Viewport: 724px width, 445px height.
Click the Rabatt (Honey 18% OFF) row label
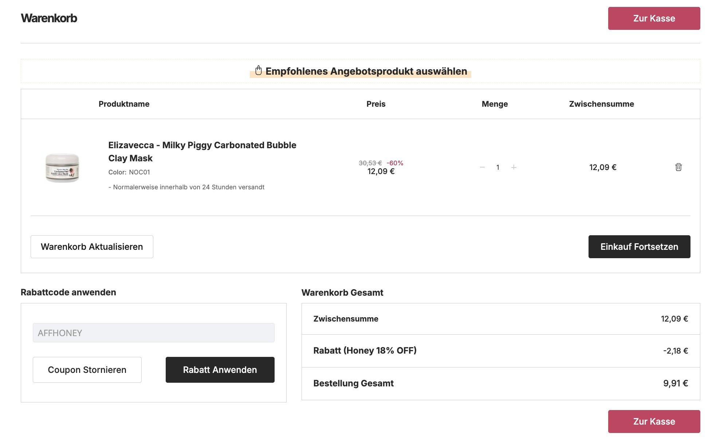tap(365, 350)
